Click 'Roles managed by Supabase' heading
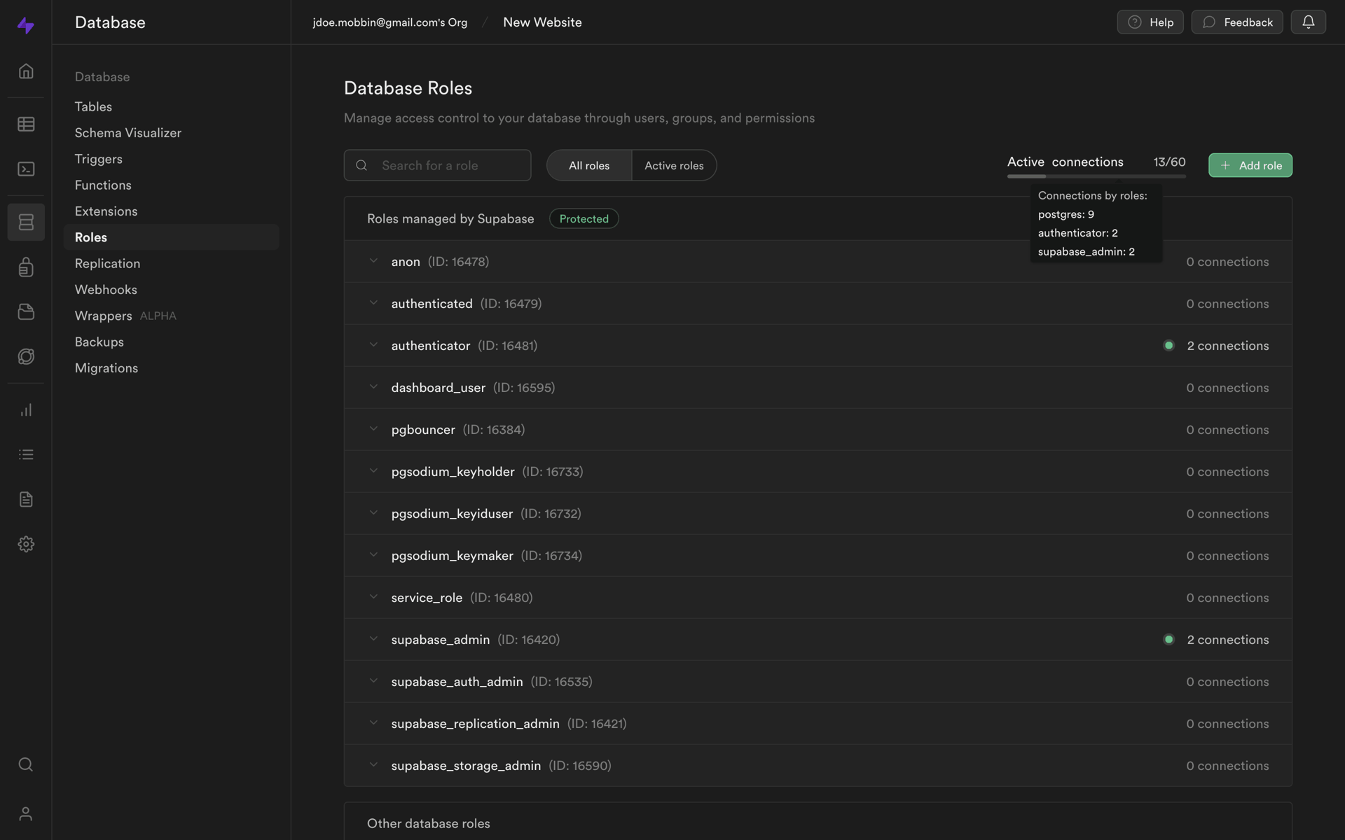1345x840 pixels. (x=450, y=218)
